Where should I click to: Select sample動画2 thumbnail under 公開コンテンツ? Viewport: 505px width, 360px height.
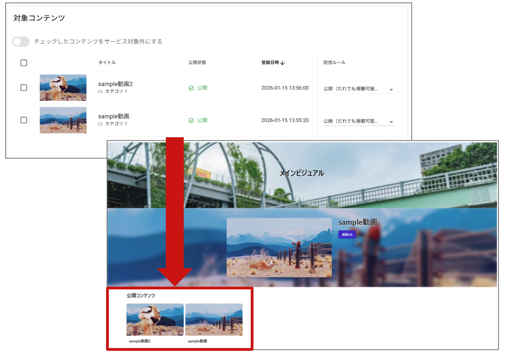tap(155, 320)
